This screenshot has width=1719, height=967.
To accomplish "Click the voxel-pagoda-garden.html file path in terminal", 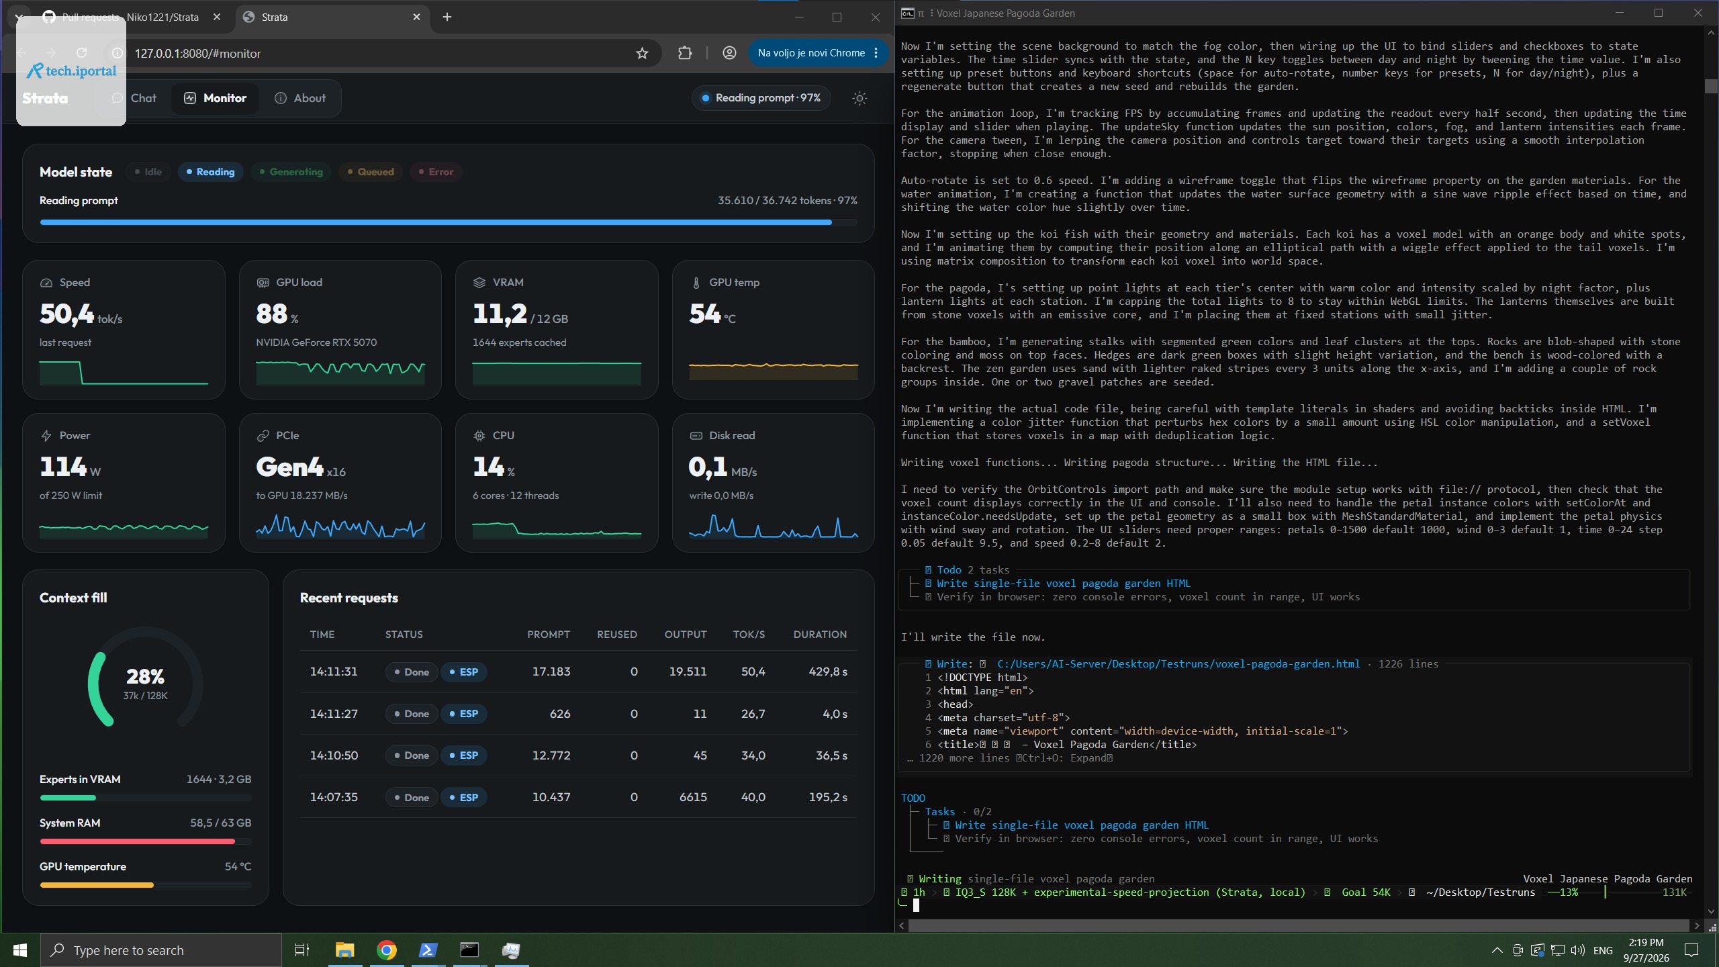I will 1178,664.
